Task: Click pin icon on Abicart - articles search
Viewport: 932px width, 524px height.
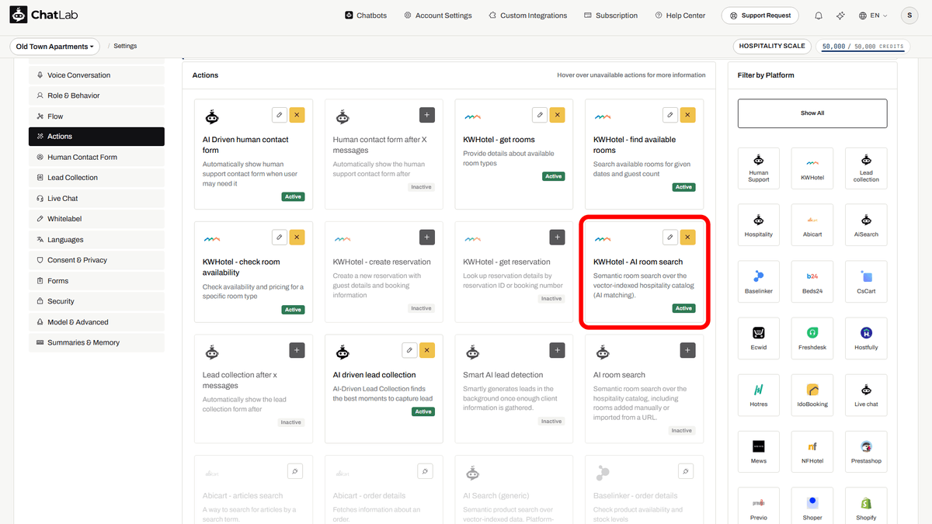Action: (294, 470)
